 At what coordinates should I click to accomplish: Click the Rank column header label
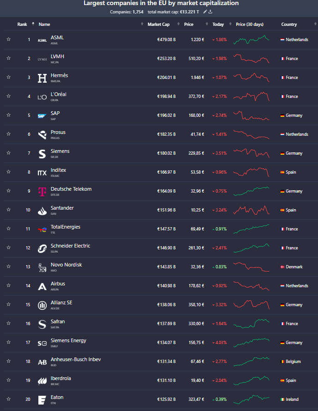pos(22,24)
